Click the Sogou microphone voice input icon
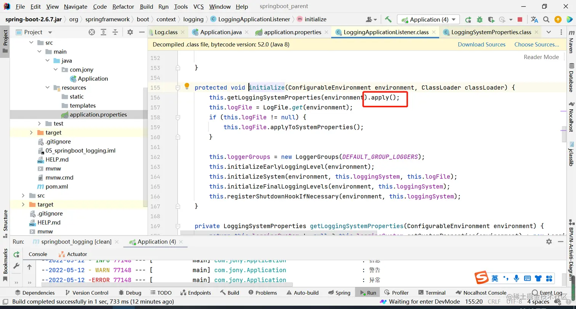Image resolution: width=576 pixels, height=309 pixels. [x=516, y=278]
